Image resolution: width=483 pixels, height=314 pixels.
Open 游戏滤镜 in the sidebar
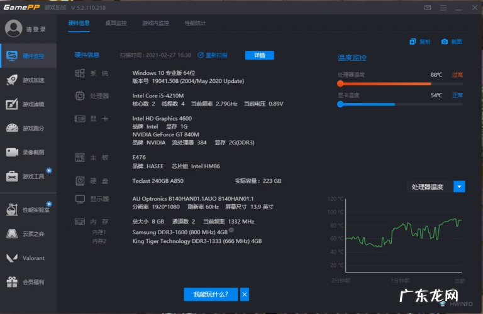click(28, 104)
